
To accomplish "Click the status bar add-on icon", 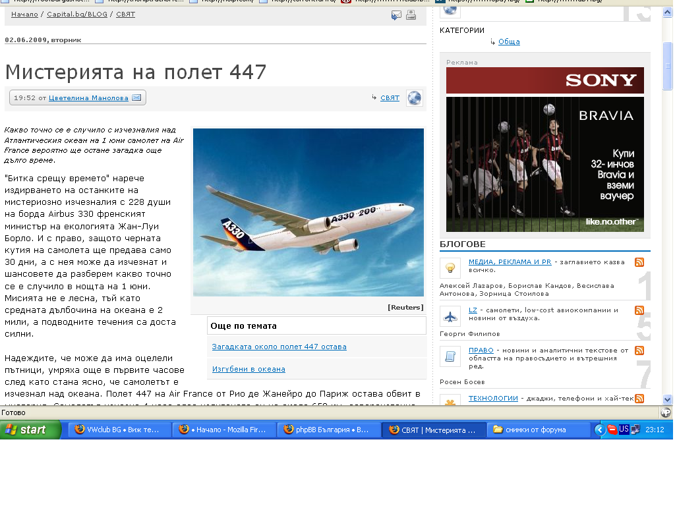I will click(x=666, y=412).
